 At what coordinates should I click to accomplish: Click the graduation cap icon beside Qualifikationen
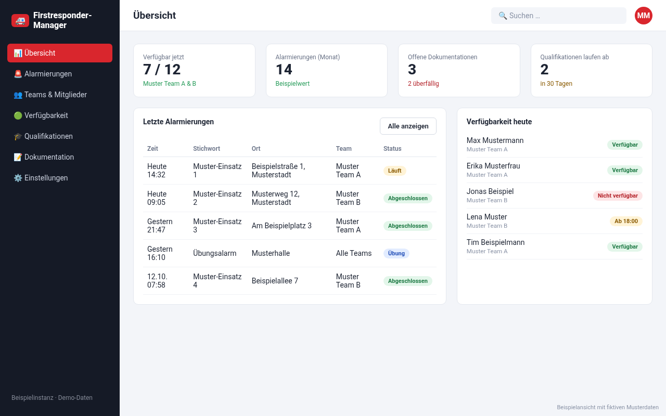[x=18, y=136]
